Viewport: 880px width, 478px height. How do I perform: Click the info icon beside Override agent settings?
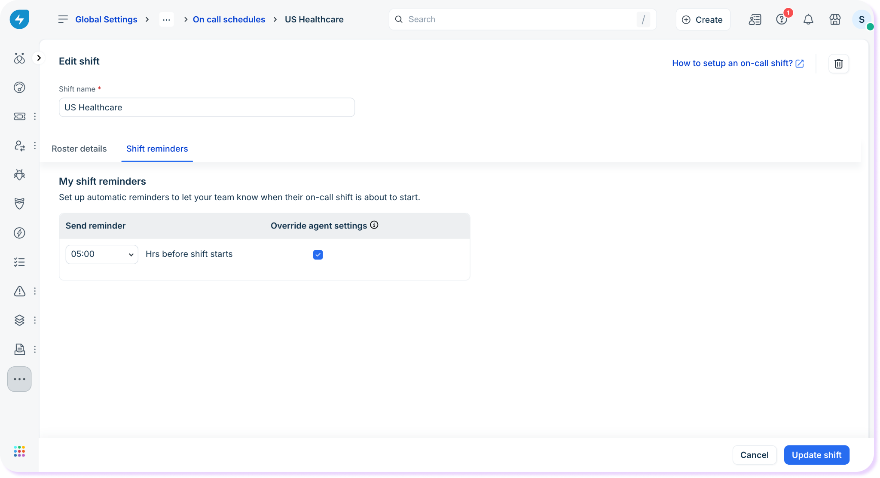point(374,225)
